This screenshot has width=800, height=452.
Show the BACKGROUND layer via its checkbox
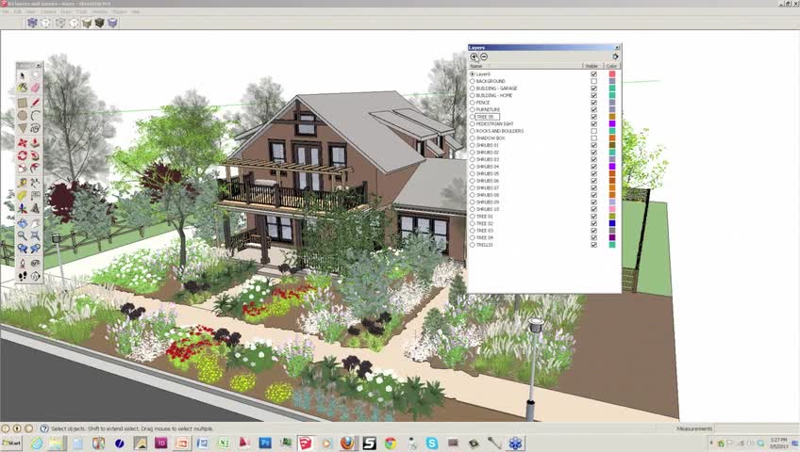pyautogui.click(x=594, y=81)
